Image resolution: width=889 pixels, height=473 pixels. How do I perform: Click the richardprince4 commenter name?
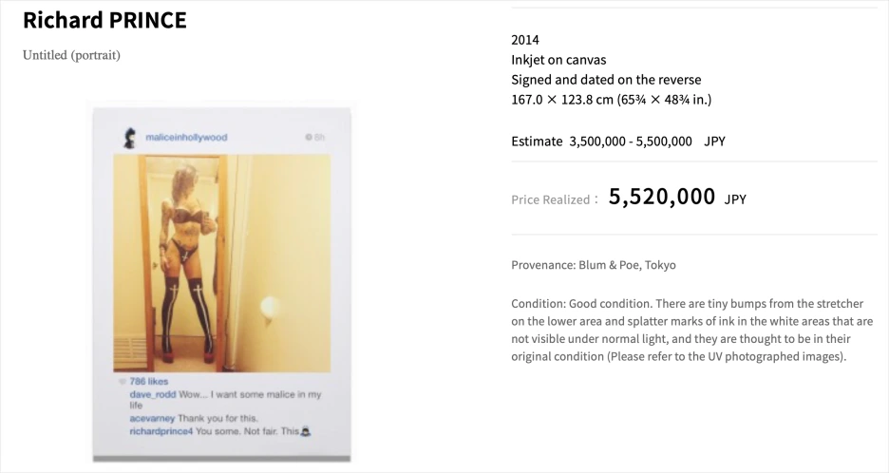pos(161,431)
